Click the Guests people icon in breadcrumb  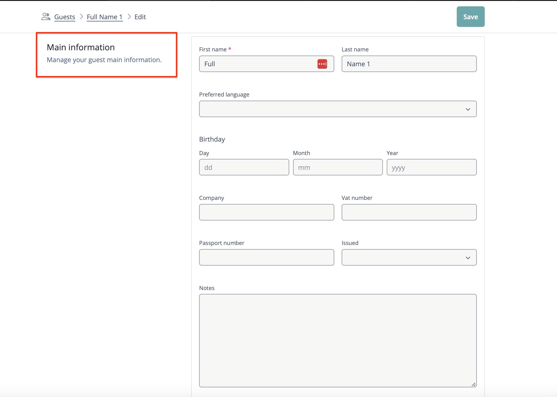click(x=45, y=16)
